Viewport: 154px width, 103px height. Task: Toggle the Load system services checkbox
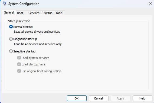coord(19,58)
